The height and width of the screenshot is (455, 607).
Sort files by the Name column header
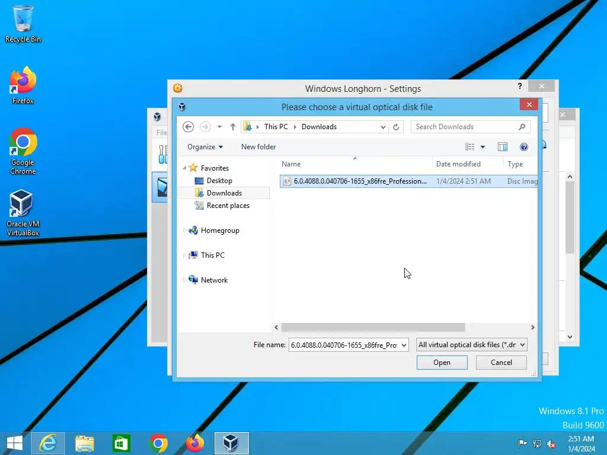point(354,164)
